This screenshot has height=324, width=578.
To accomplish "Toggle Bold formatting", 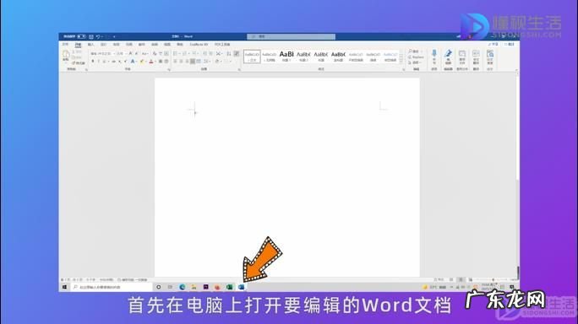I will pyautogui.click(x=93, y=62).
